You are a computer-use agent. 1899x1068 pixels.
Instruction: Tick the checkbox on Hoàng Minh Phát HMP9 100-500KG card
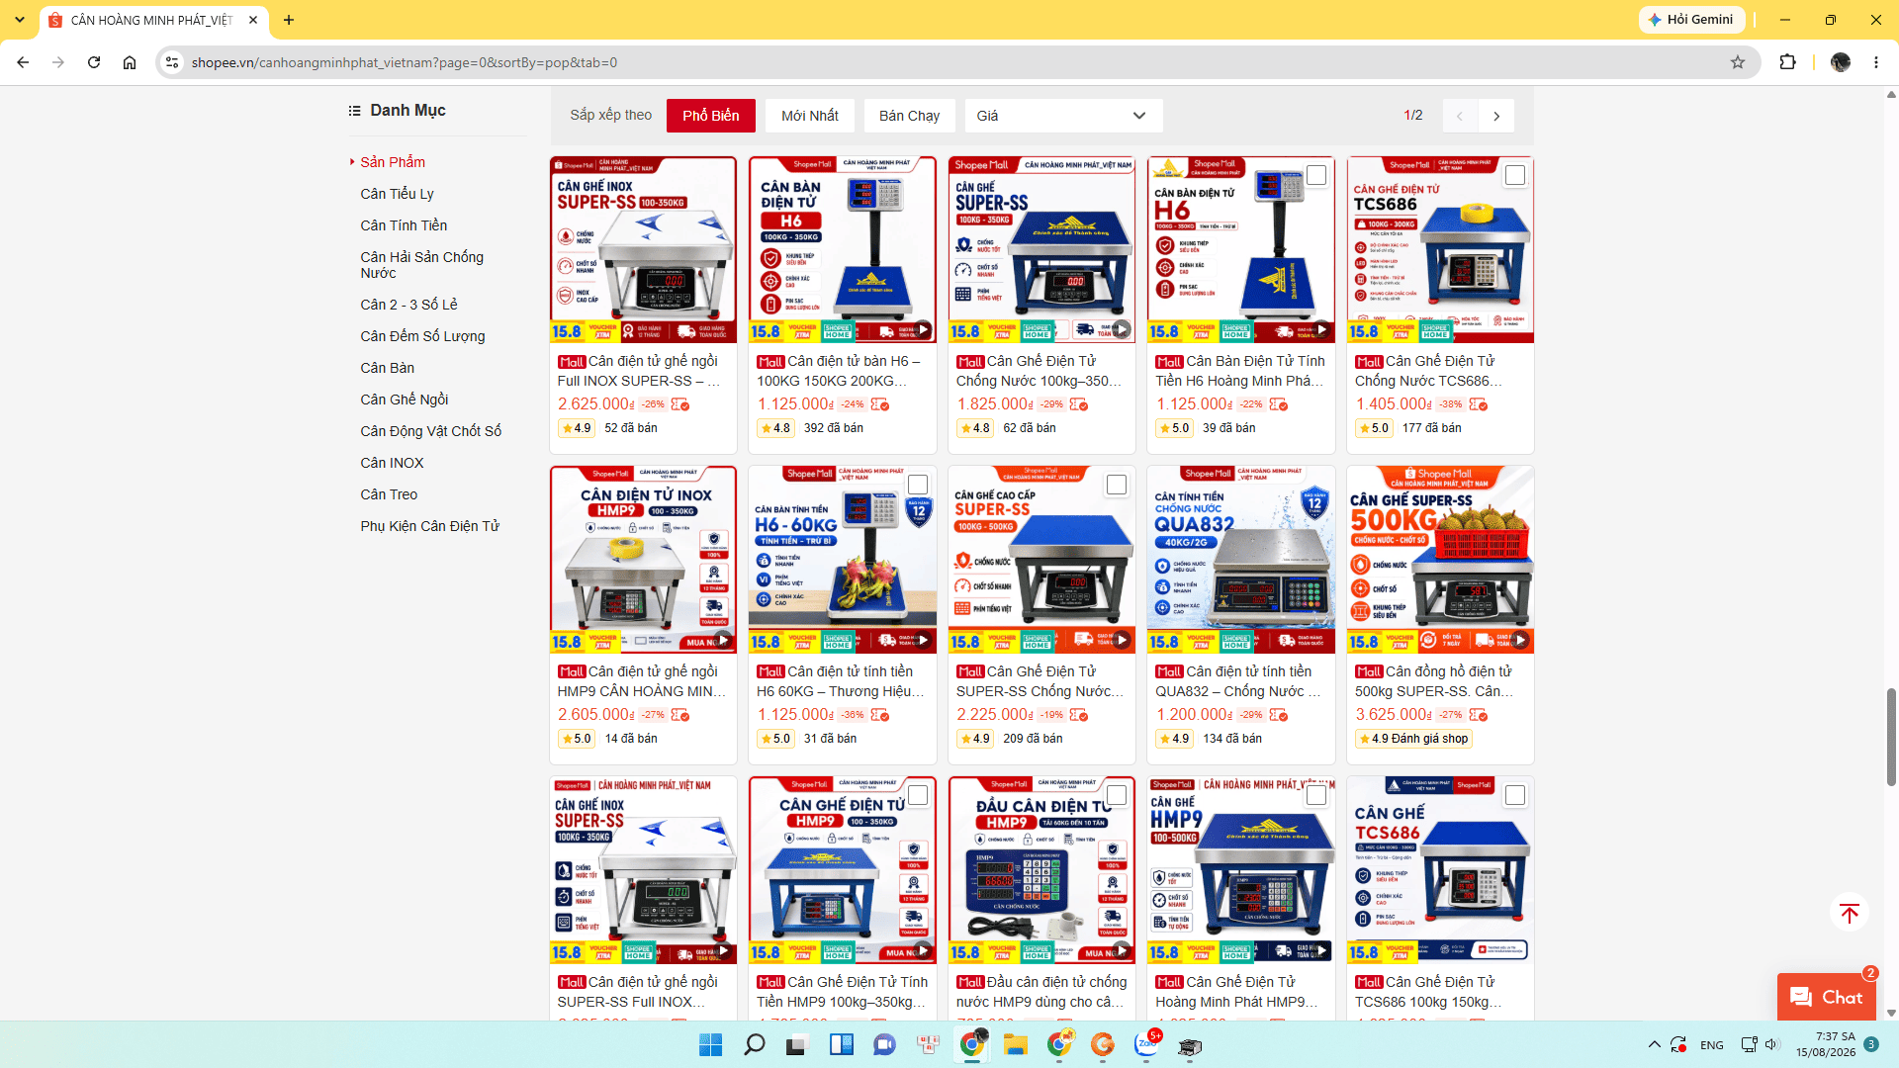tap(1316, 795)
